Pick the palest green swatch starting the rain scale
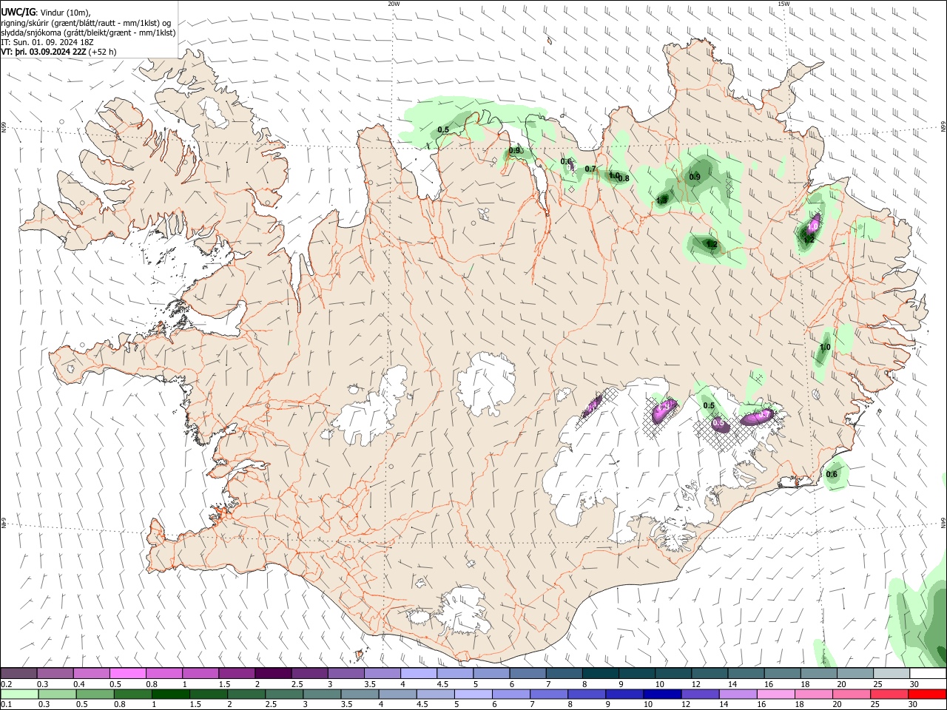Viewport: 947px width, 710px height. [x=20, y=694]
